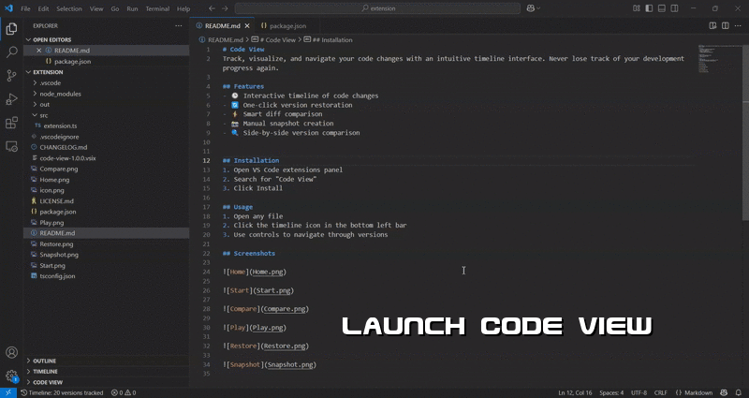Open the File menu
Screen dimensions: 749x398
click(25, 8)
